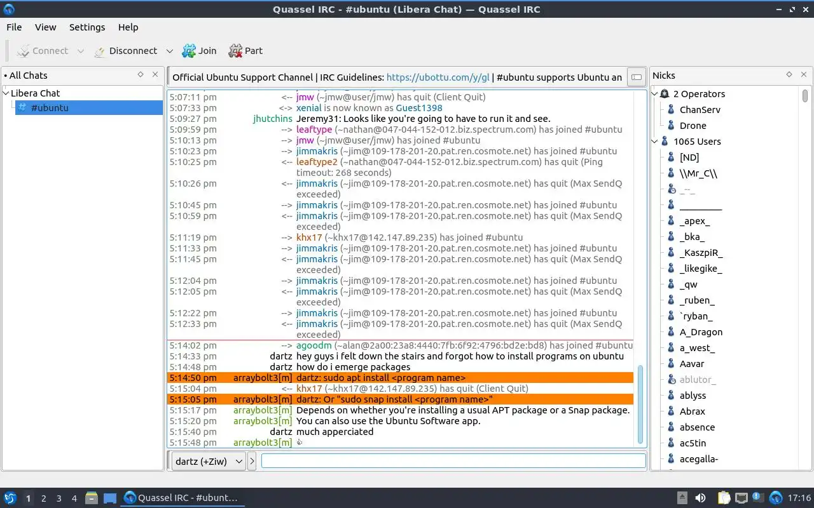Open the View menu
The image size is (814, 508).
click(x=45, y=27)
